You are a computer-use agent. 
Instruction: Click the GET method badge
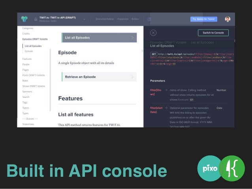point(154,54)
